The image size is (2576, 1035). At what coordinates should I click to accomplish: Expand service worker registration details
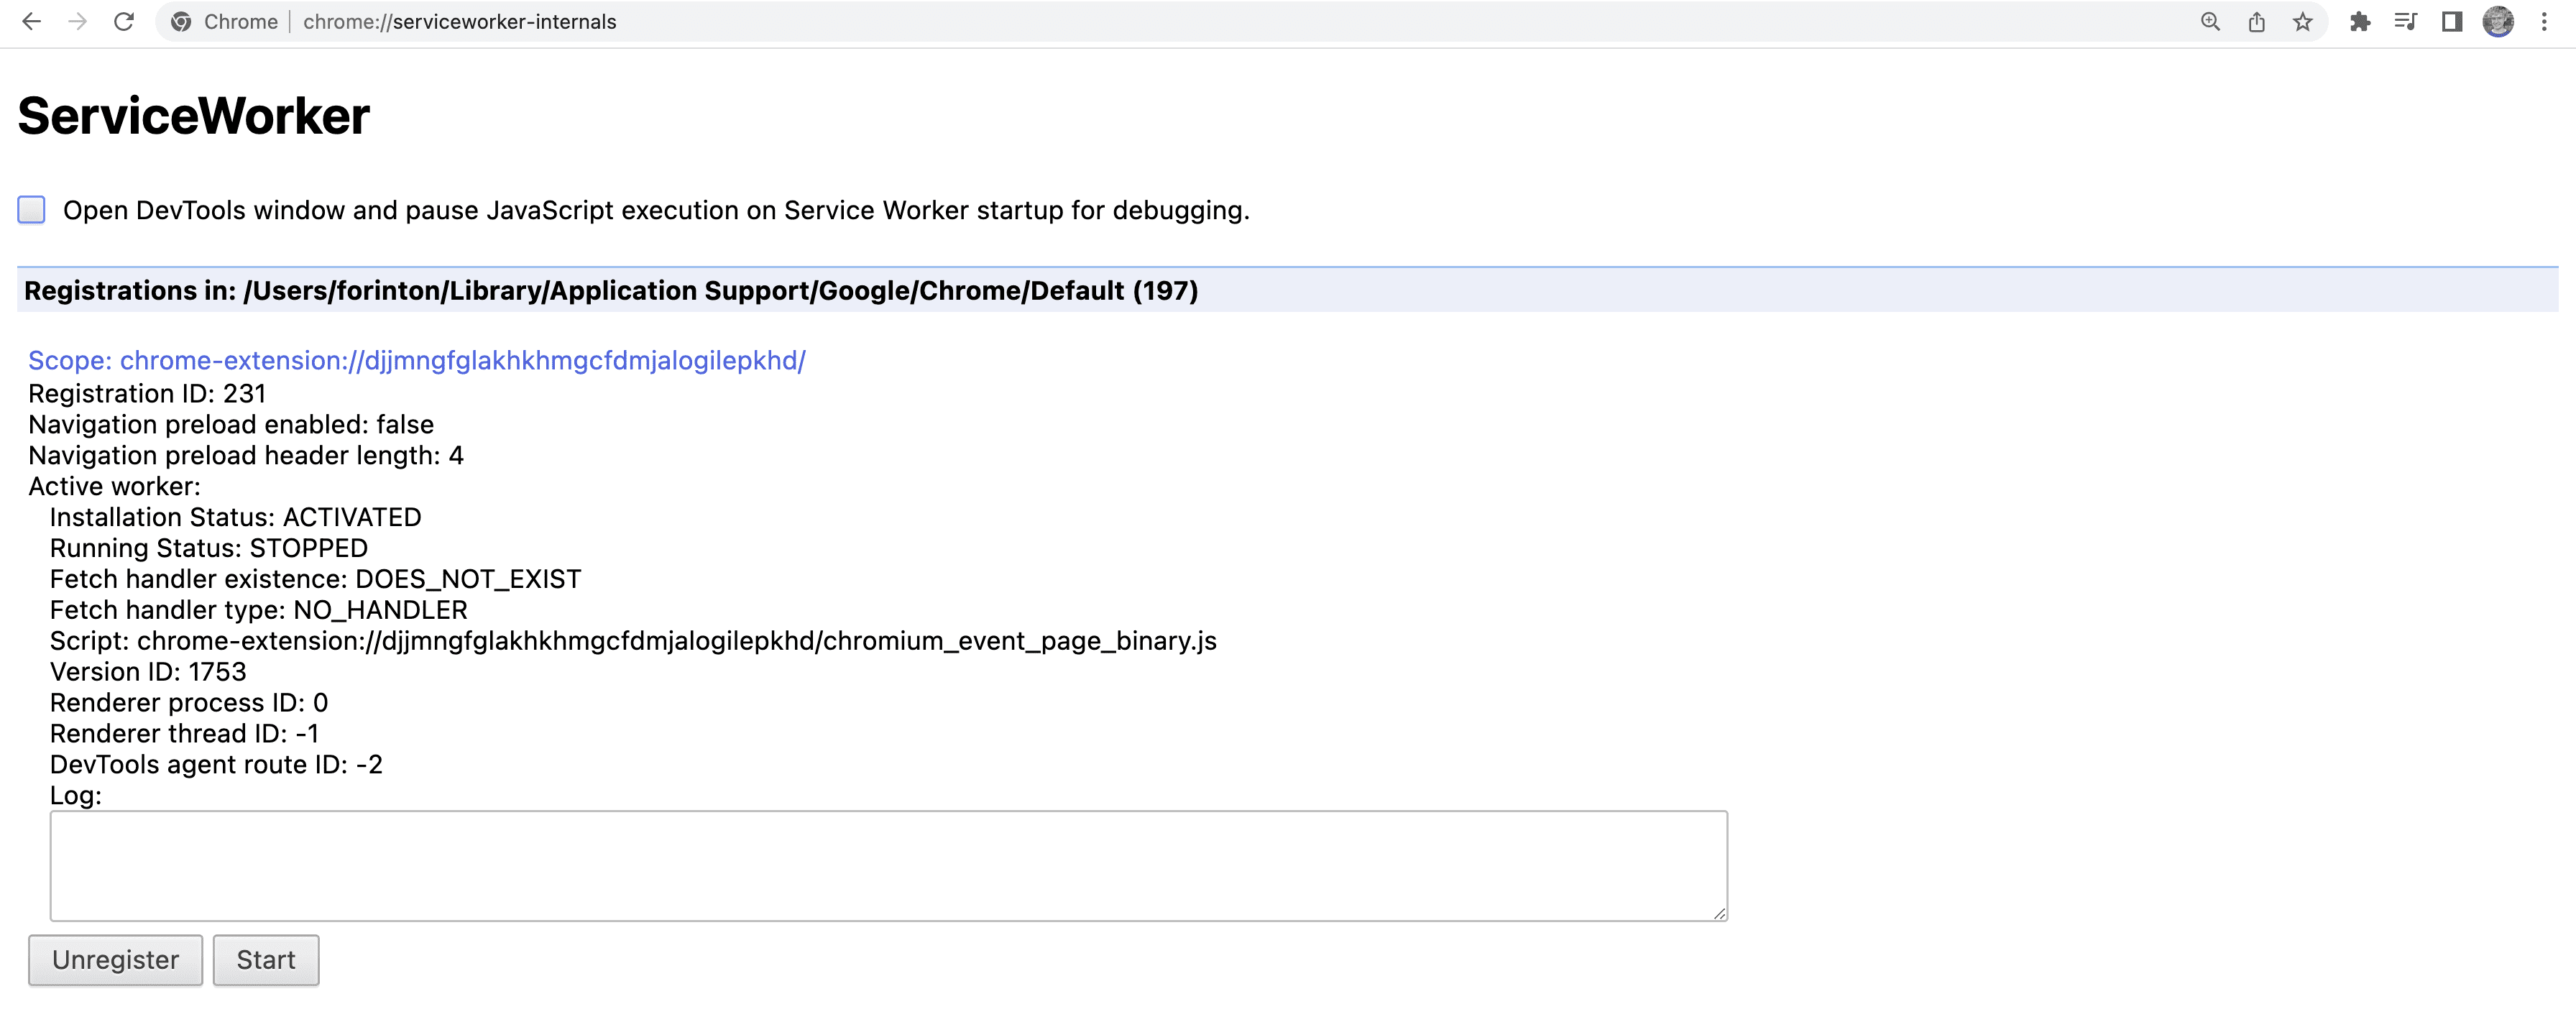[x=415, y=358]
